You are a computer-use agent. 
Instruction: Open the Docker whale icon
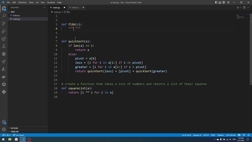point(4,77)
